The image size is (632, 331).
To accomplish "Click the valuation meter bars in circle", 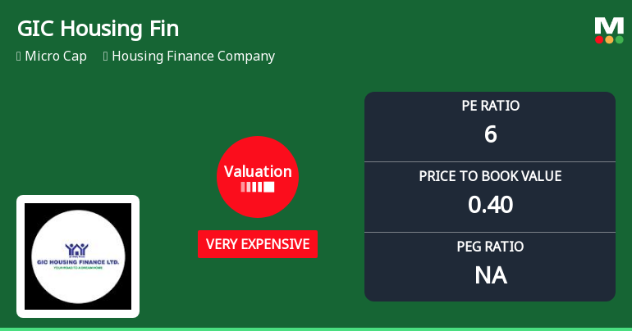I will [257, 187].
